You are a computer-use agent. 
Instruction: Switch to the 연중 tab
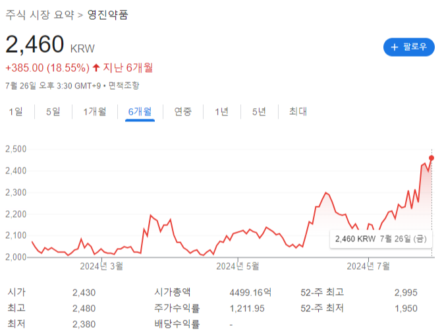click(x=183, y=111)
